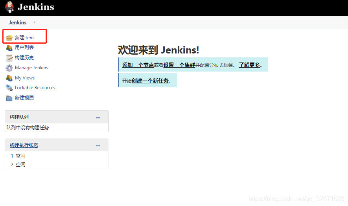348x206 pixels.
Task: Click the 新建Item box icon
Action: (x=9, y=38)
